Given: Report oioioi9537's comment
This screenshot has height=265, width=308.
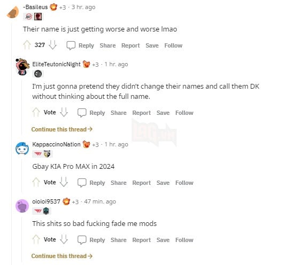Looking at the screenshot, I should coord(141,240).
